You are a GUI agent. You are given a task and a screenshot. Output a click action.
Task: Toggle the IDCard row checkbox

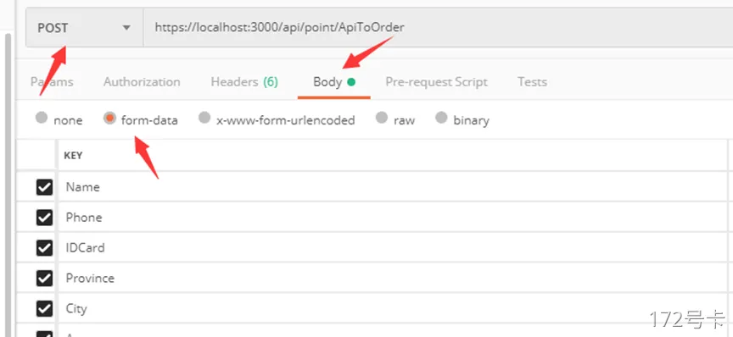click(x=44, y=248)
